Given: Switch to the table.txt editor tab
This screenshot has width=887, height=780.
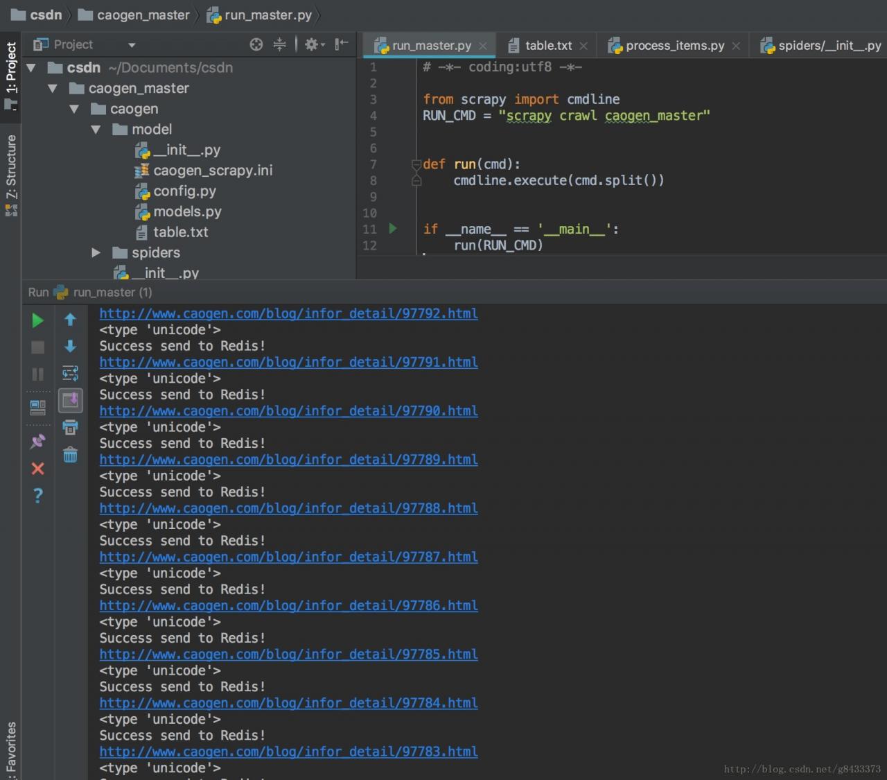Looking at the screenshot, I should tap(548, 46).
